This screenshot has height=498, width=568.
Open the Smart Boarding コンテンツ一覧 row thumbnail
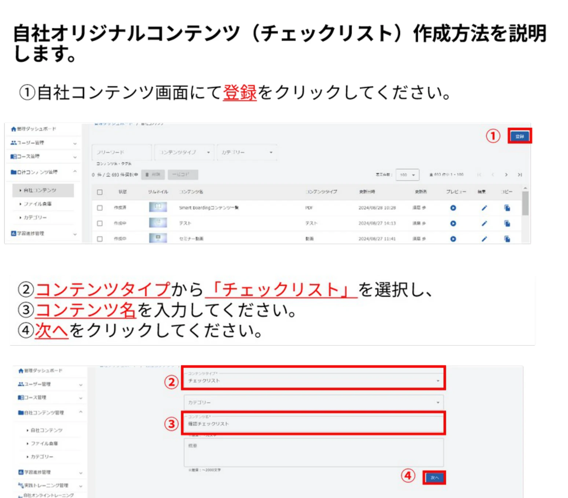pos(158,207)
